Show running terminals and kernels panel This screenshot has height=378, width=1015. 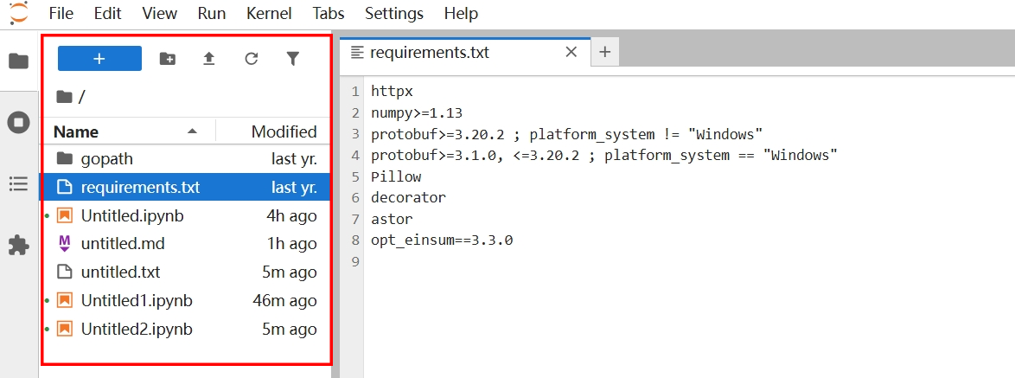(x=18, y=123)
